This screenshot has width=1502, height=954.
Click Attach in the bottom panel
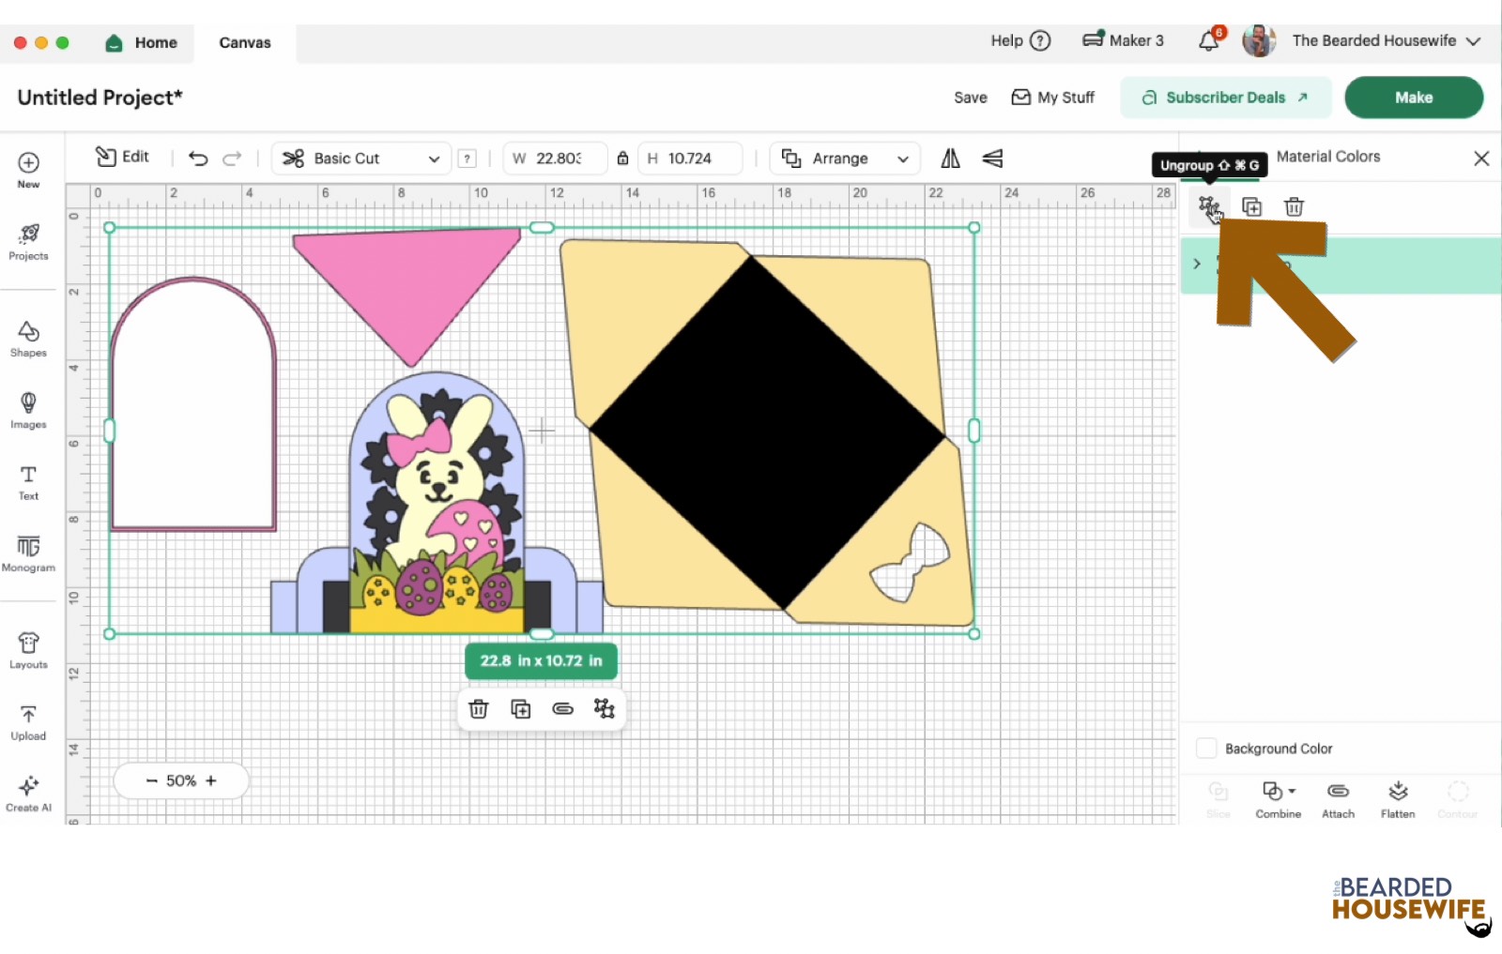pyautogui.click(x=1338, y=799)
